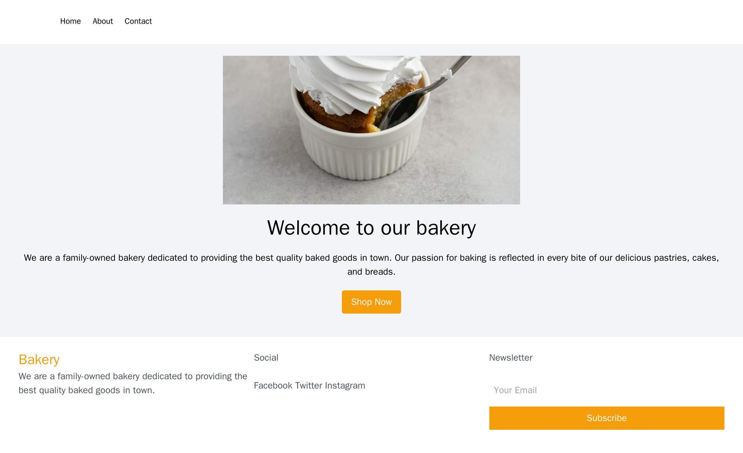Open the Home navigation link
The height and width of the screenshot is (453, 743).
pos(70,21)
